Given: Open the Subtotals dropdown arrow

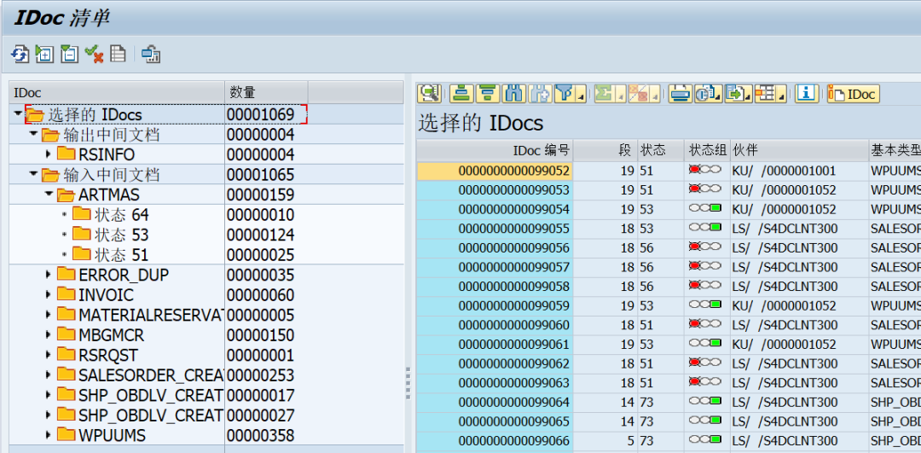Looking at the screenshot, I should (x=654, y=96).
